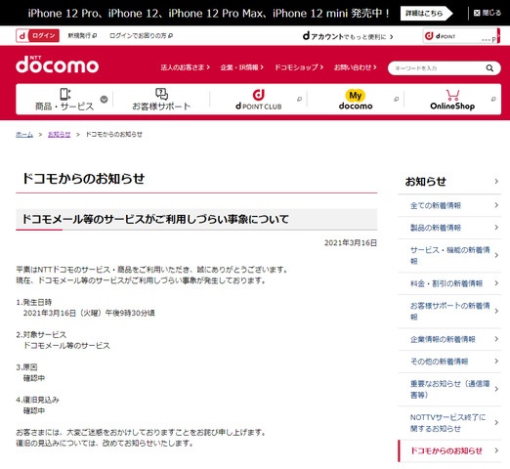The height and width of the screenshot is (469, 510).
Task: Click 2.対象サービス text
Action: (x=41, y=334)
